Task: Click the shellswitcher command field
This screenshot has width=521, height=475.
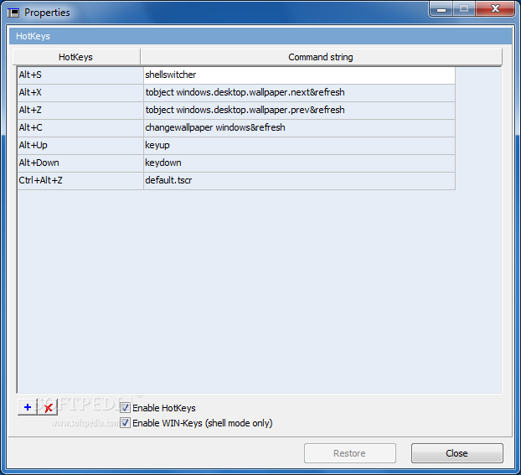Action: click(x=299, y=75)
